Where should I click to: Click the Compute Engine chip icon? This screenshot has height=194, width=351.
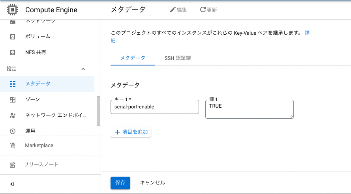point(13,10)
